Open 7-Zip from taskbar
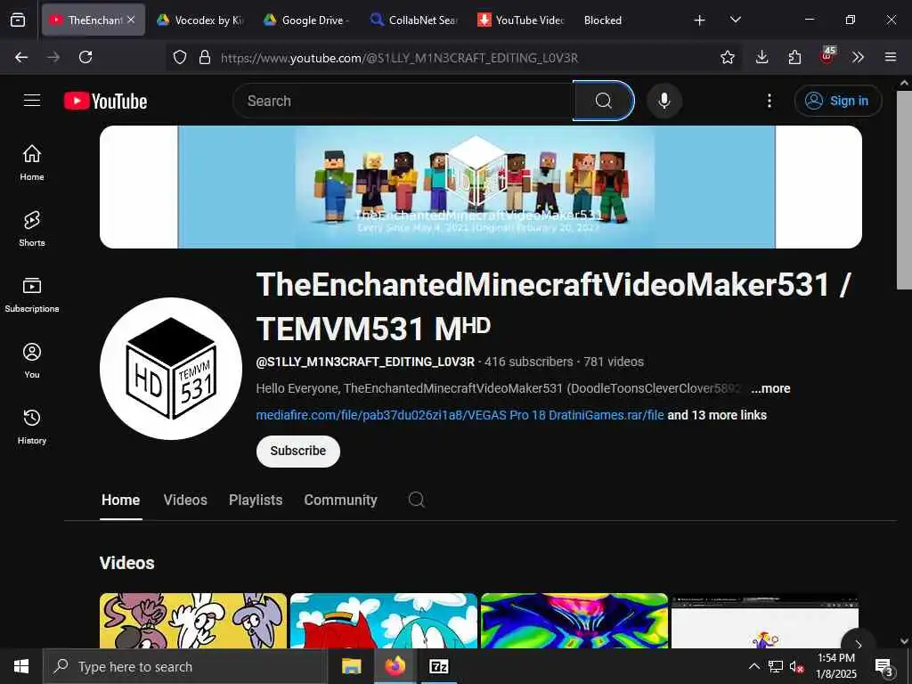 [438, 666]
